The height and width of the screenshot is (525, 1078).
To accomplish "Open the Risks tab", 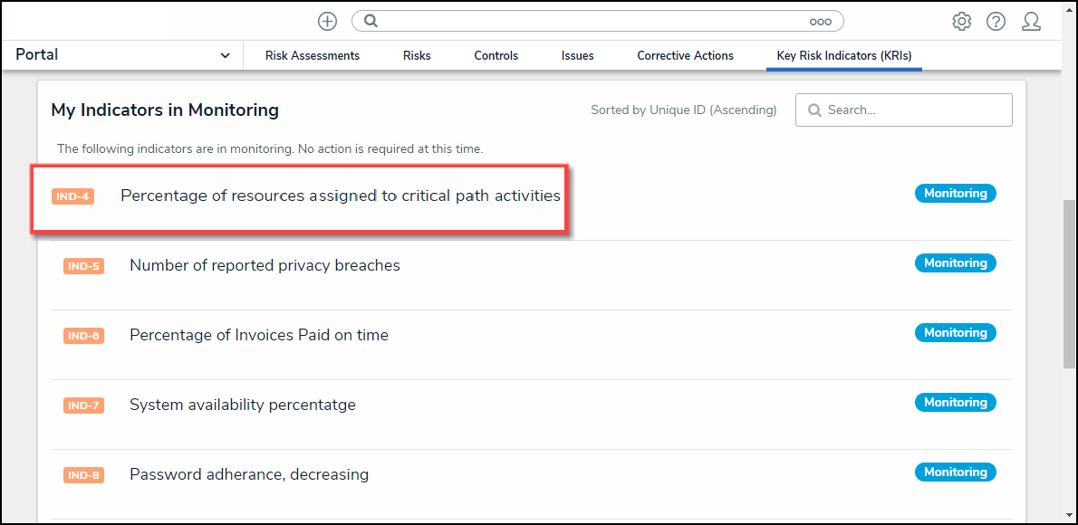I will [417, 56].
